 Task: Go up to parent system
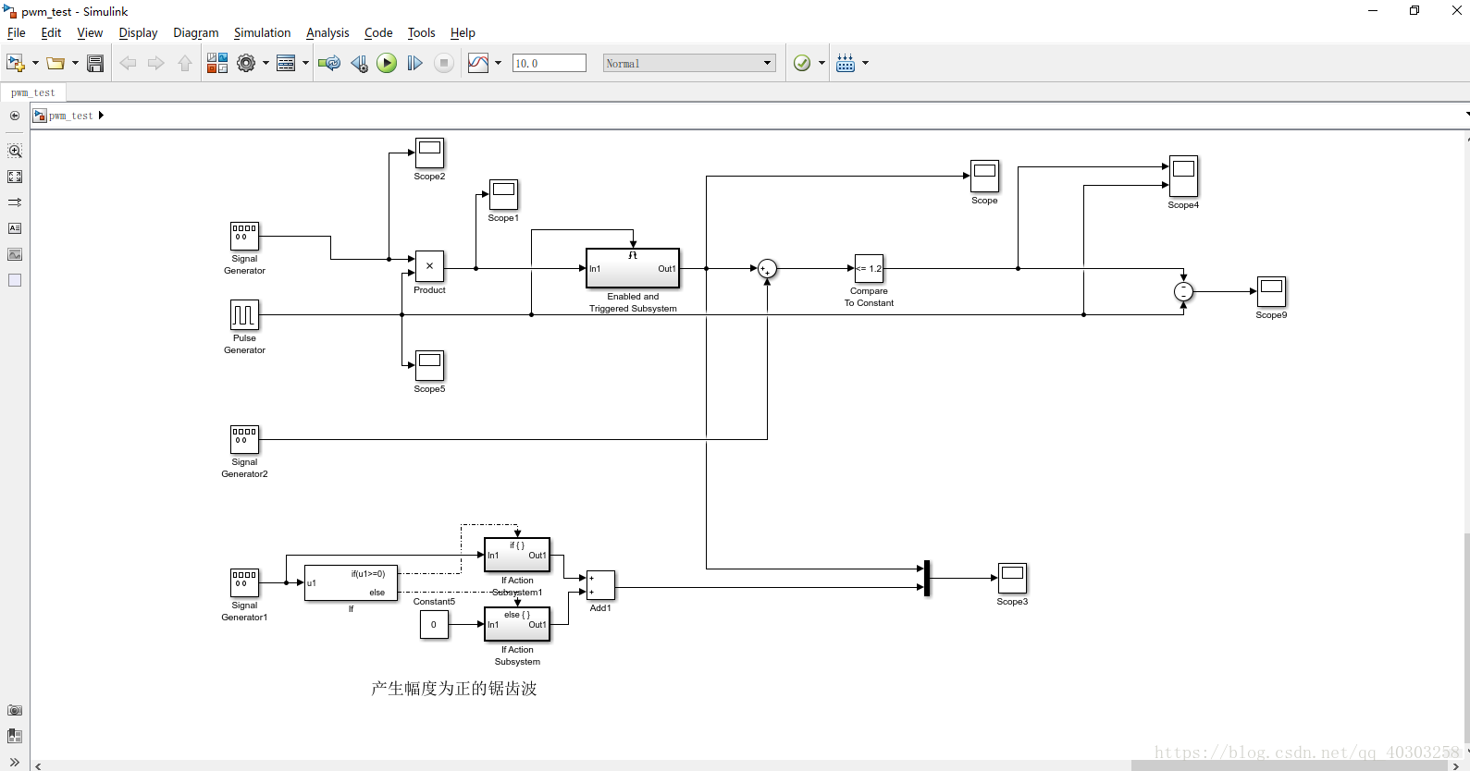(x=185, y=63)
